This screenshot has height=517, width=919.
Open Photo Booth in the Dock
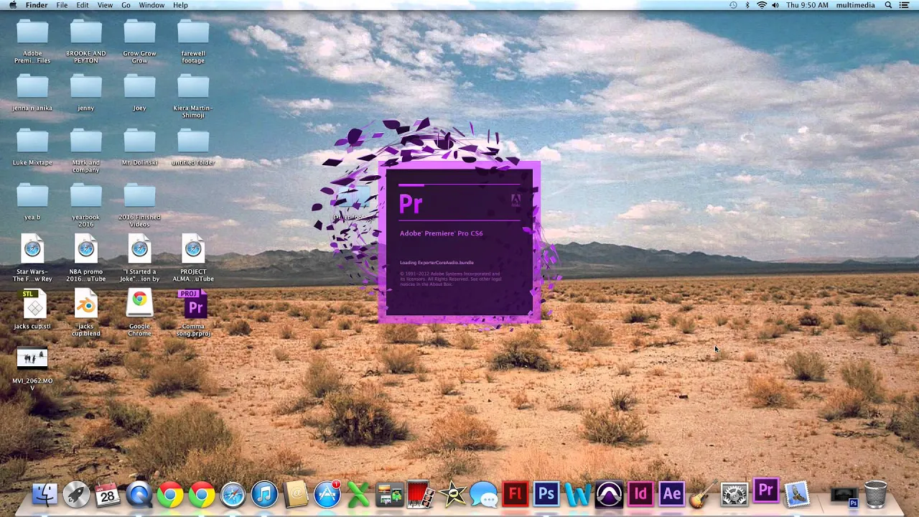coord(421,495)
